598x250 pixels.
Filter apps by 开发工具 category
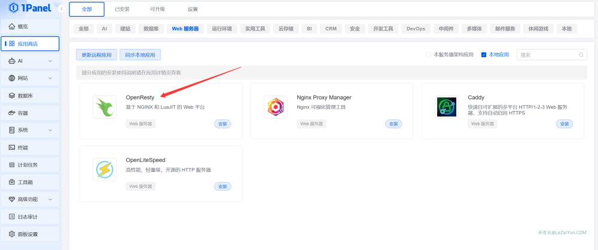tap(383, 29)
